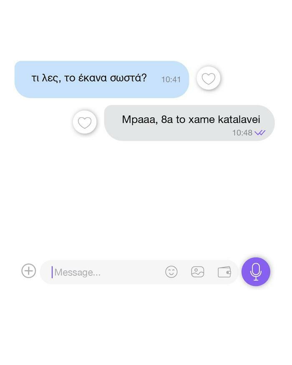Click the 10:41 timestamp
Screen dimensions: 292x365
(171, 80)
